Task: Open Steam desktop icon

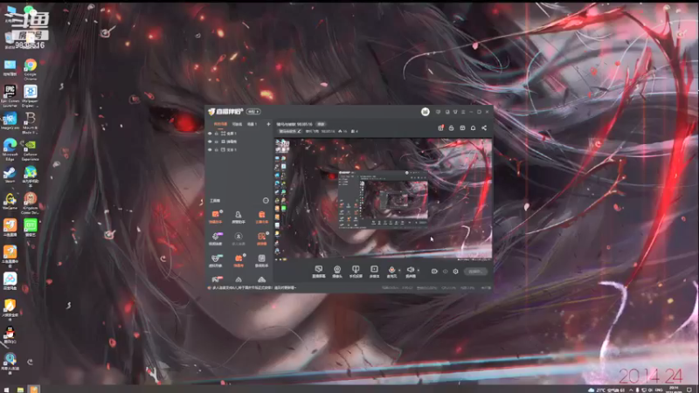Action: pyautogui.click(x=10, y=175)
